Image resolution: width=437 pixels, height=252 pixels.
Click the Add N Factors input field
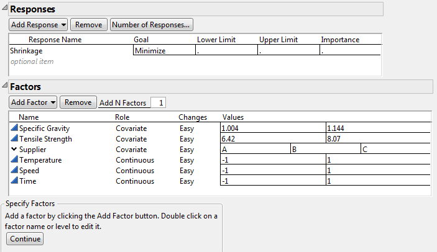[159, 103]
